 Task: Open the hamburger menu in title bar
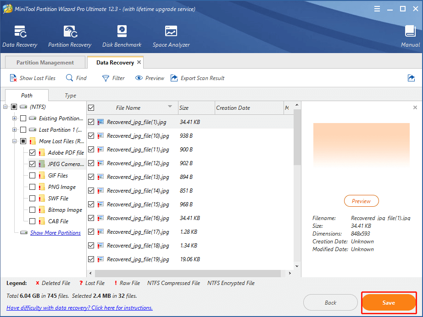[377, 9]
